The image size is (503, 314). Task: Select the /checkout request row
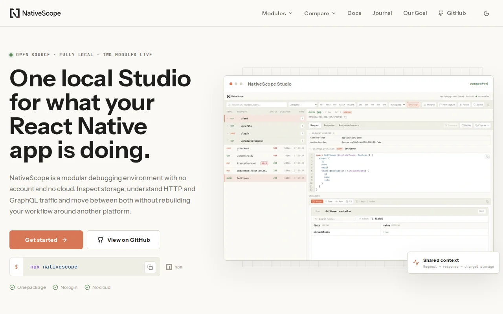click(265, 148)
